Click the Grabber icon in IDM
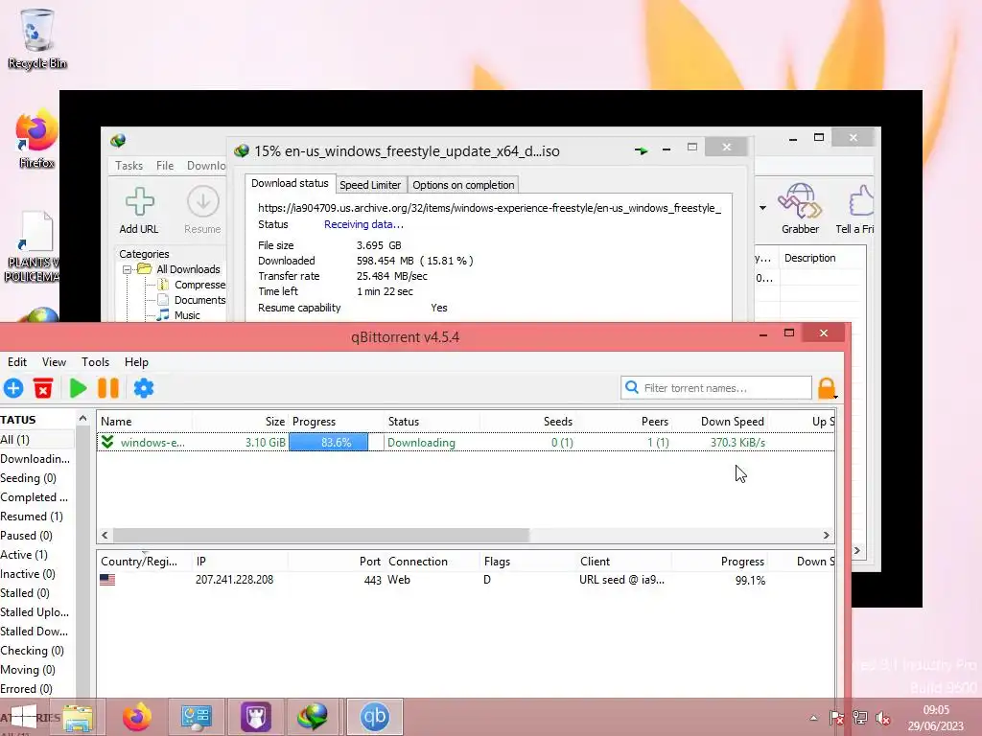This screenshot has width=982, height=736. [x=800, y=200]
